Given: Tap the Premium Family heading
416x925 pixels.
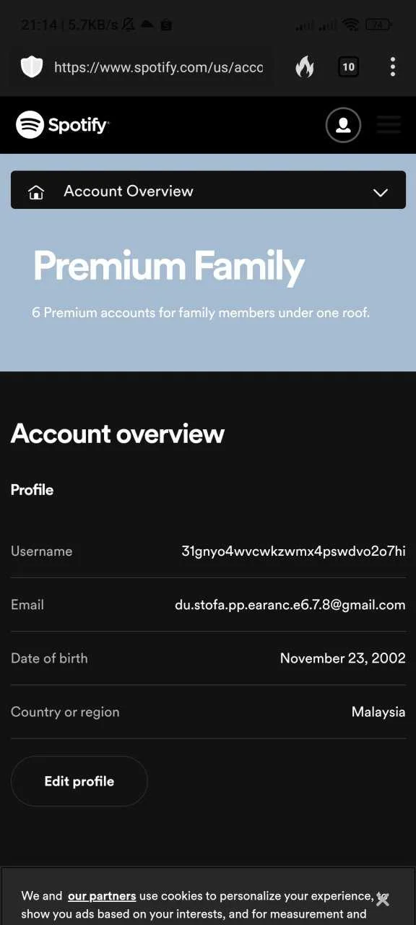Looking at the screenshot, I should click(169, 267).
